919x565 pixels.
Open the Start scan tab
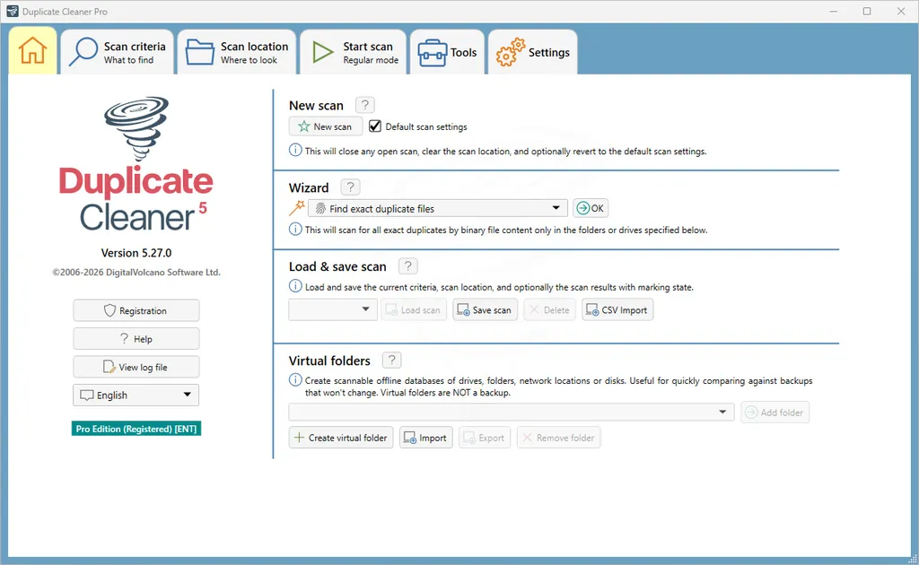[354, 52]
